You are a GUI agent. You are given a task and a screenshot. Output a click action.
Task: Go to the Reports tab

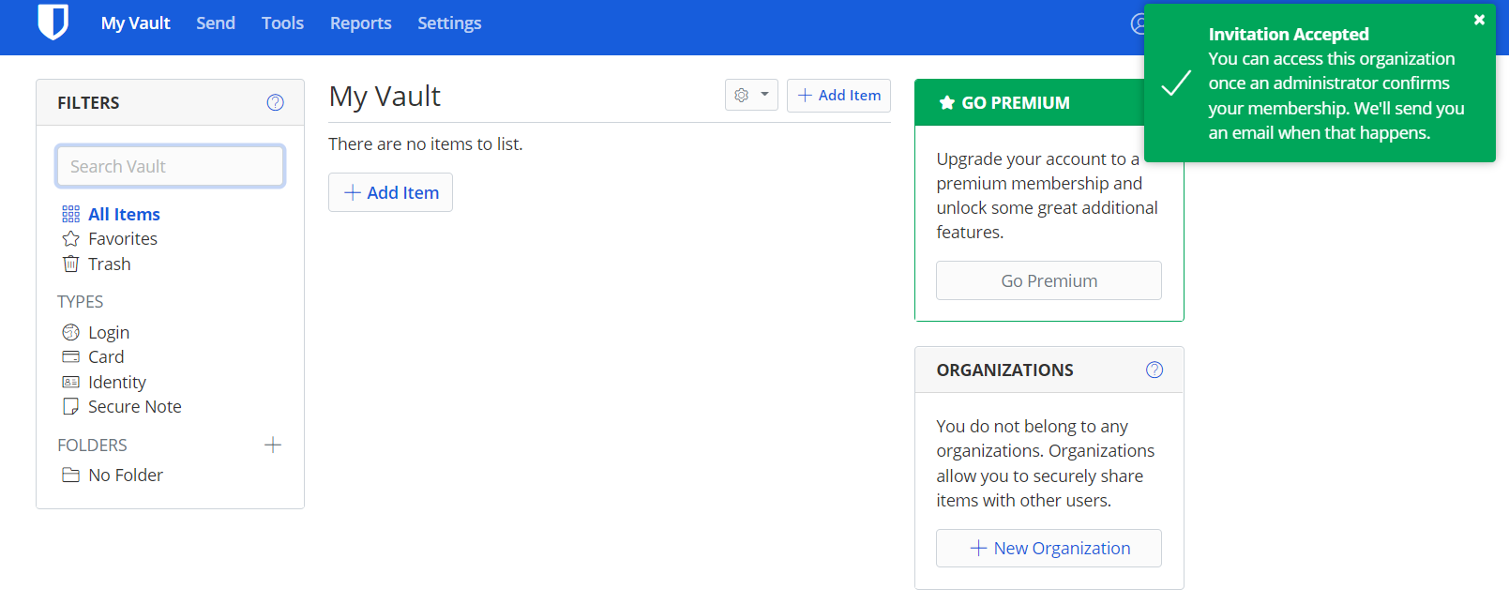360,23
